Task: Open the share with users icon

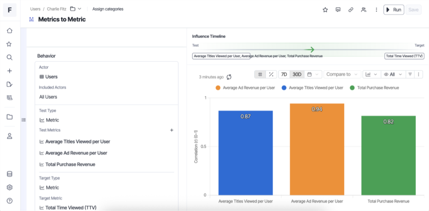Action: 363,10
